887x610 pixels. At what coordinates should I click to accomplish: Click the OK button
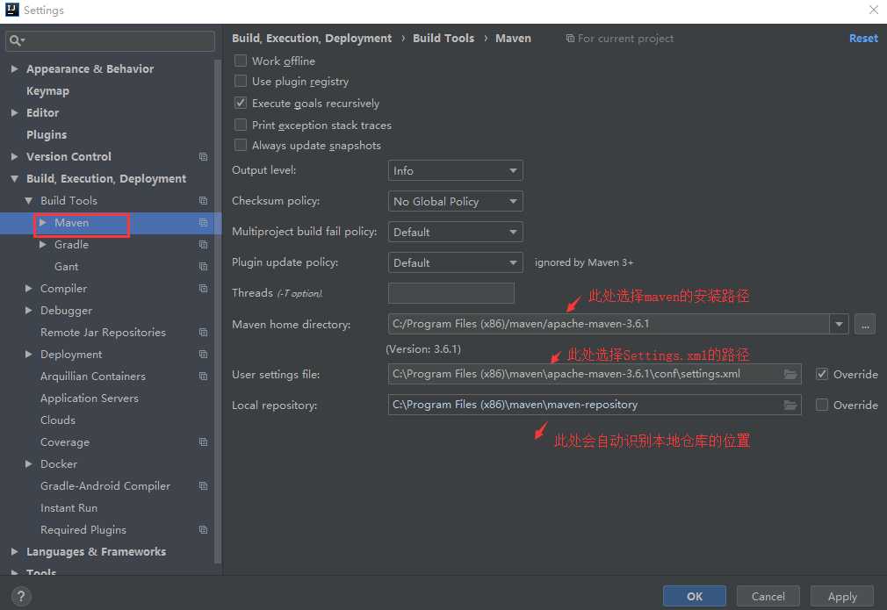tap(694, 597)
